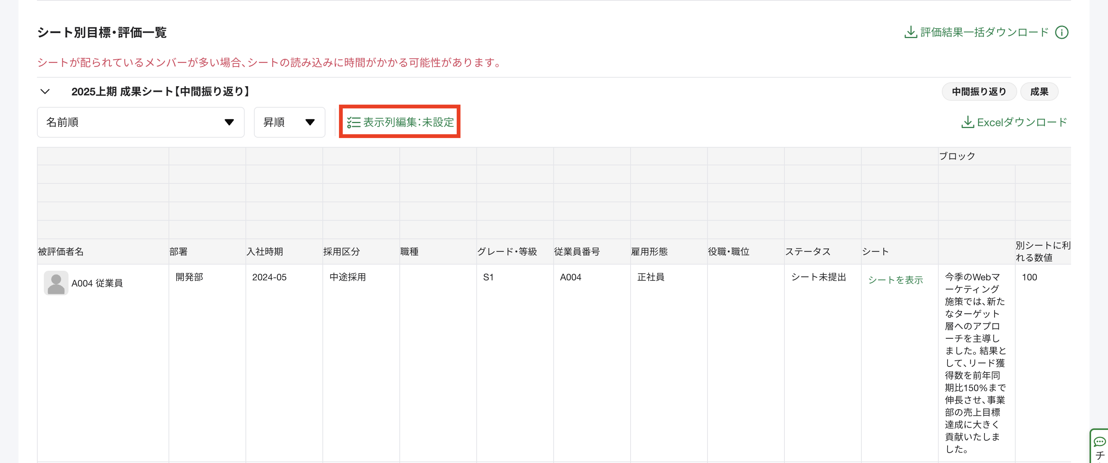1108x463 pixels.
Task: Click 表示列編集:未設定 button text
Action: coord(408,123)
